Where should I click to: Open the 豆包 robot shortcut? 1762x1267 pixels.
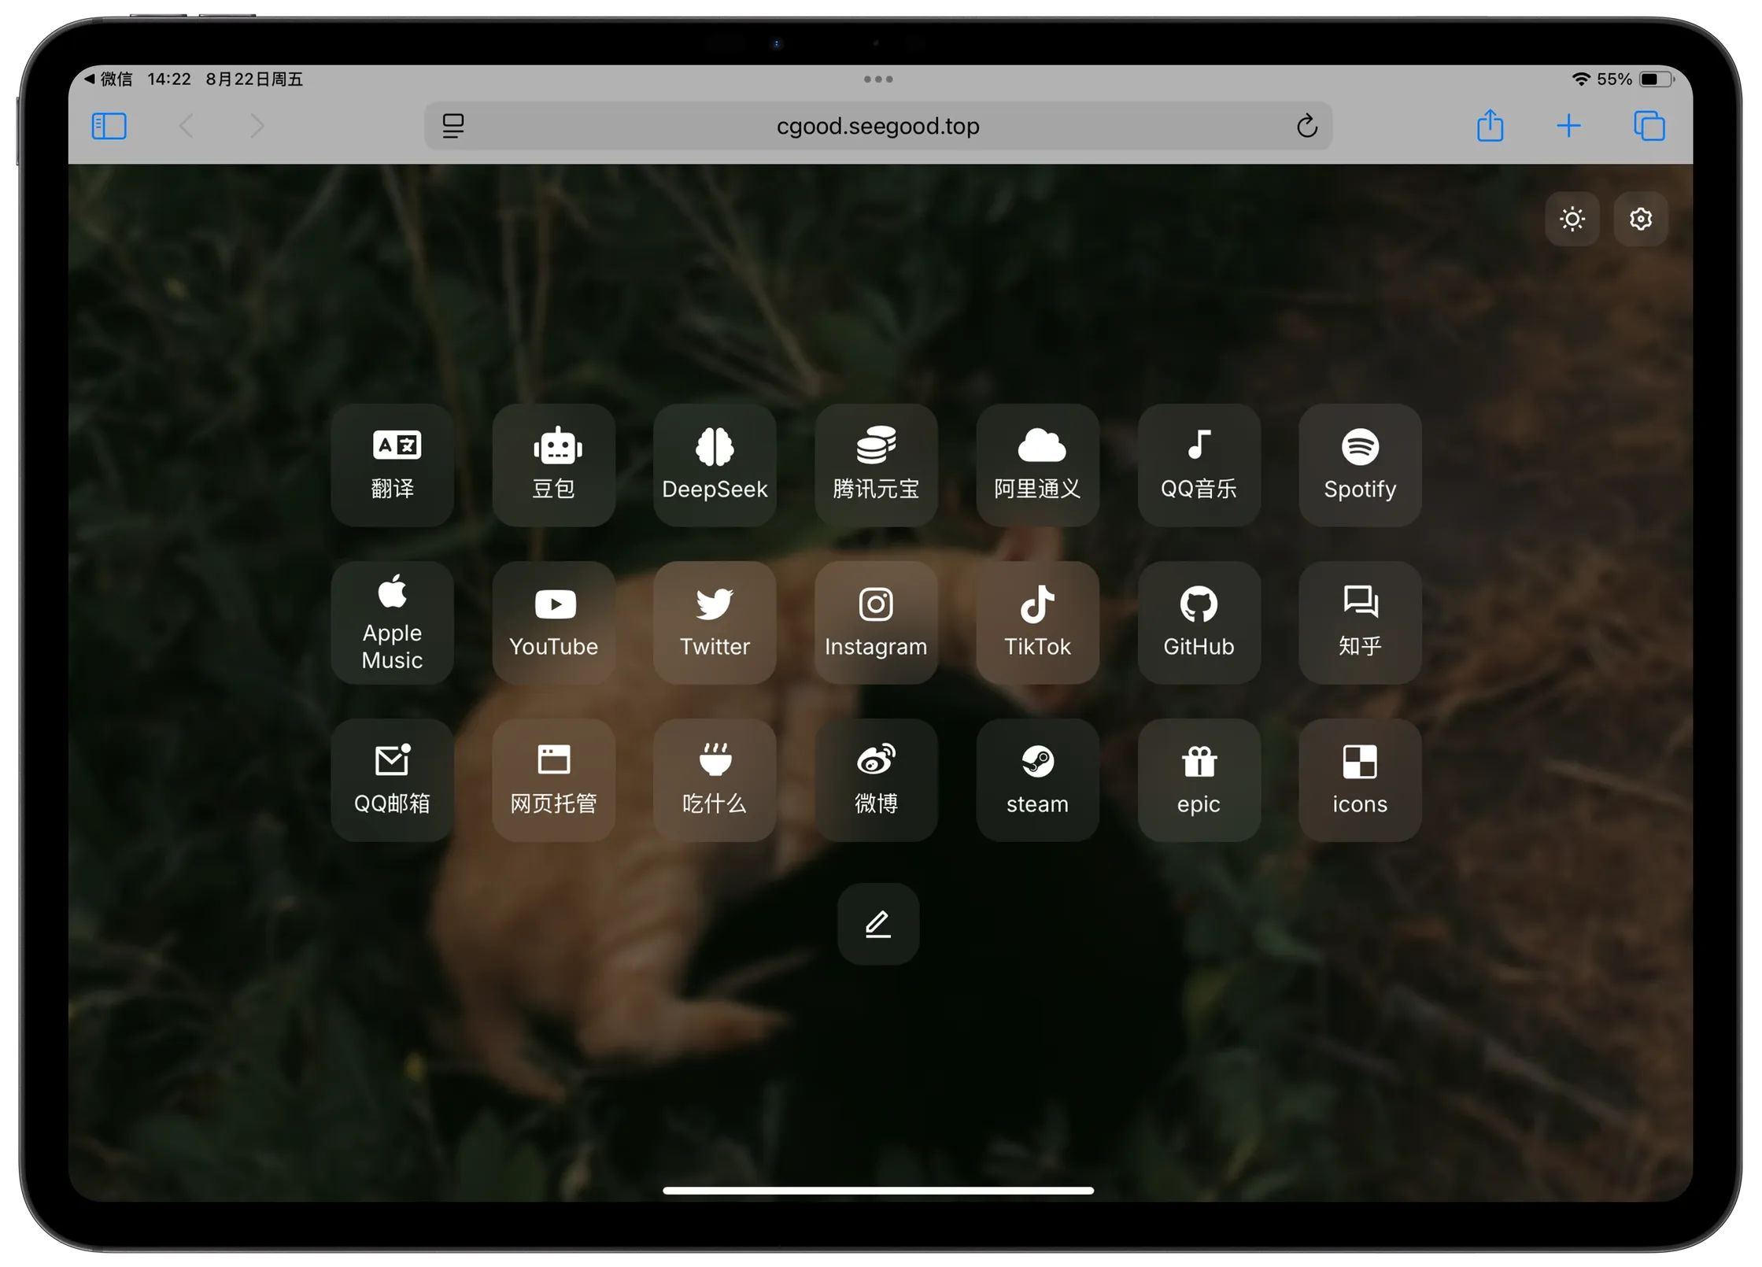click(x=553, y=465)
